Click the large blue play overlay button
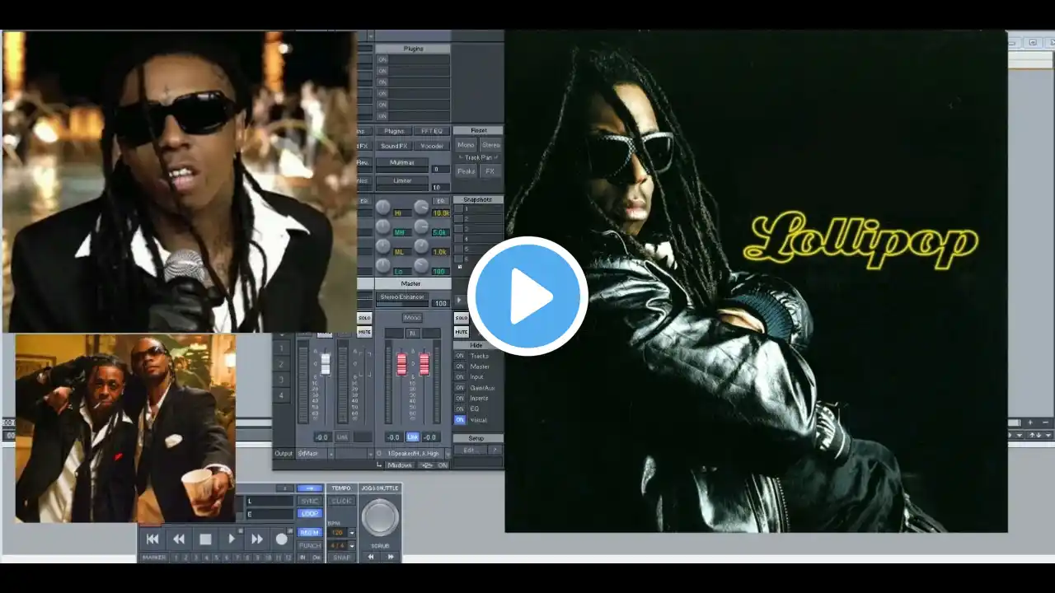1055x593 pixels. click(x=527, y=296)
